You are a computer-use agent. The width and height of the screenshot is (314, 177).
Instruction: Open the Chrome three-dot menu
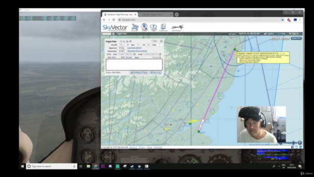pos(300,20)
